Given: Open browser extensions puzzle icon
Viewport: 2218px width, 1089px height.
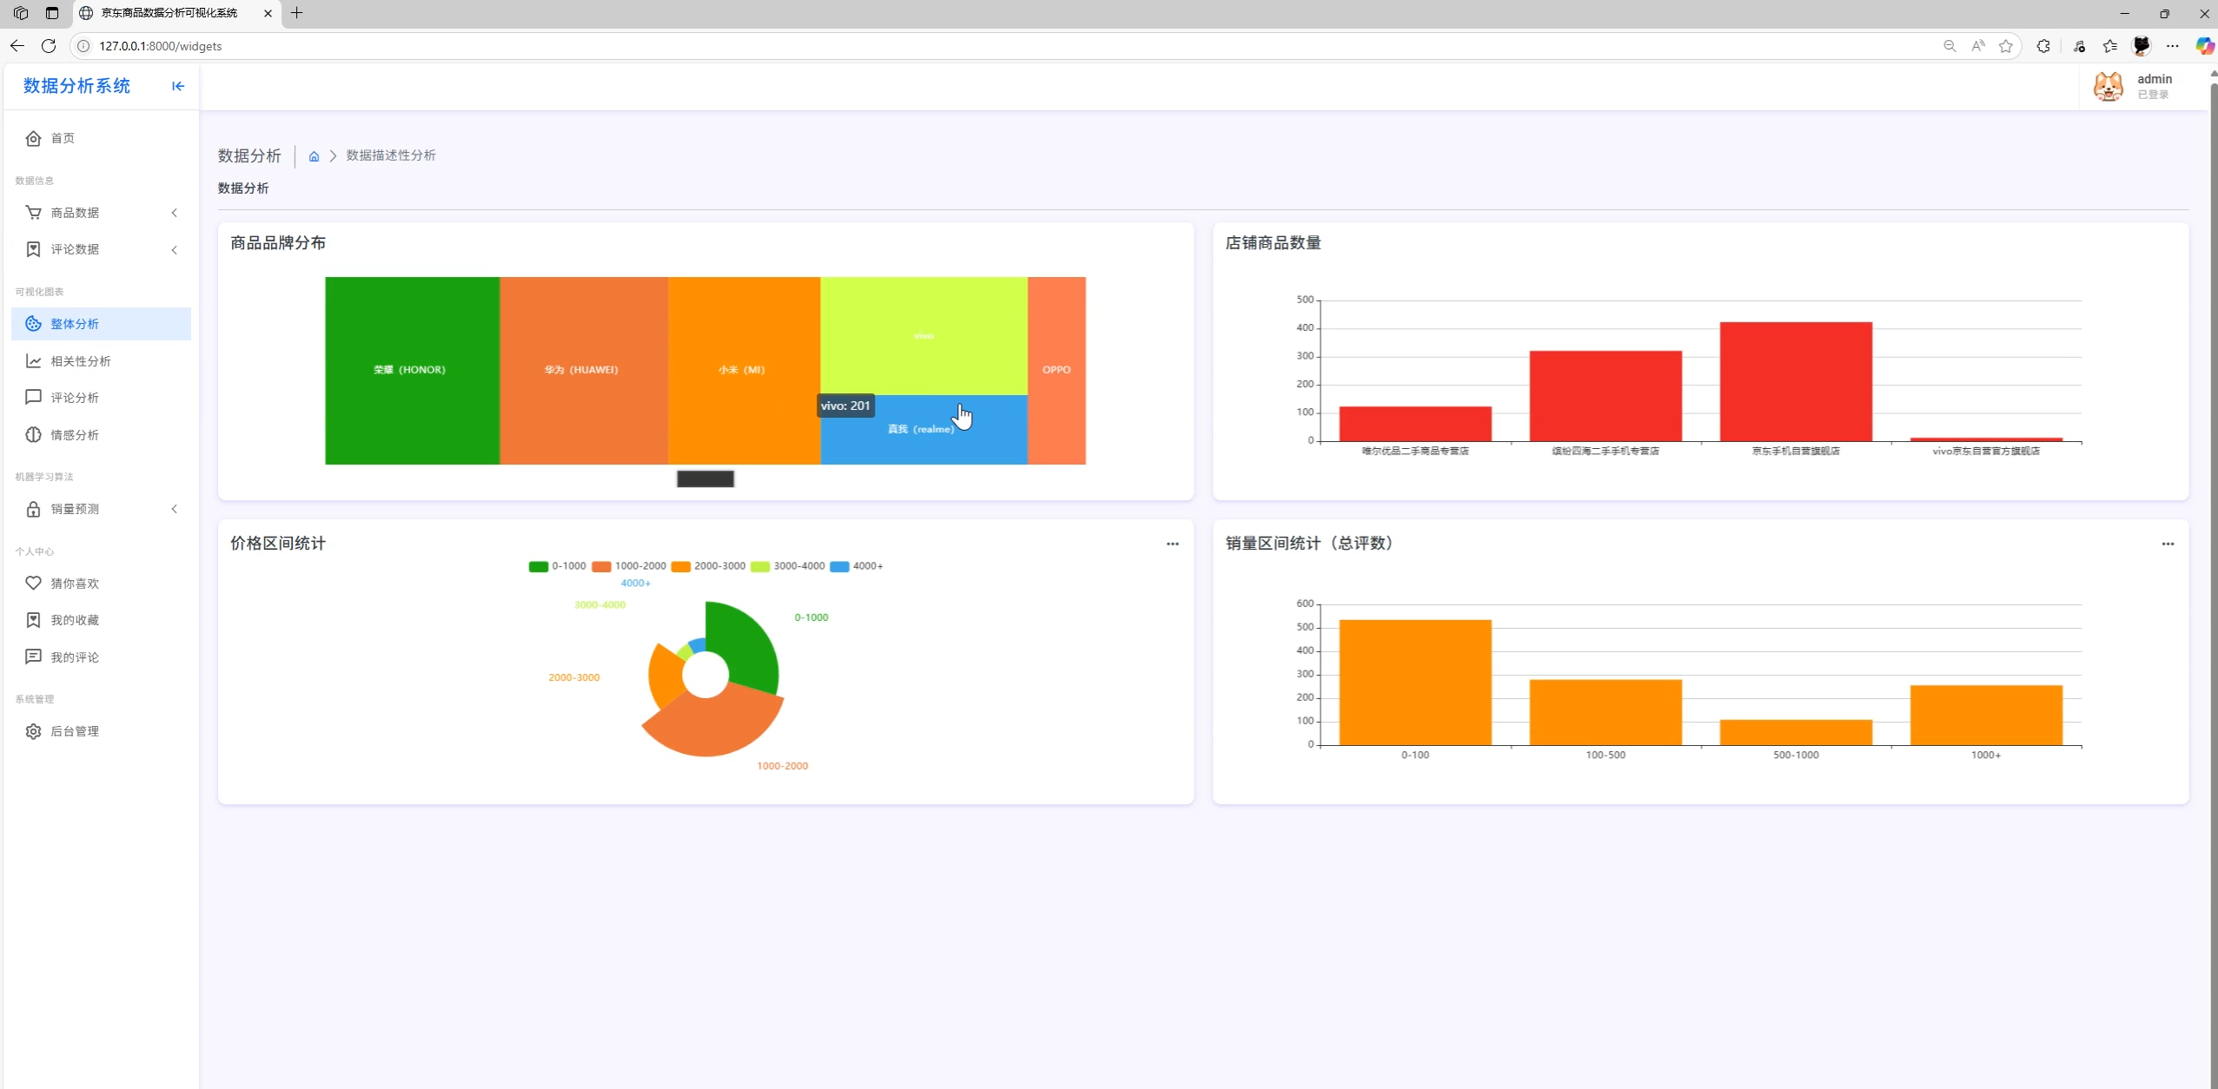Looking at the screenshot, I should [x=2043, y=46].
